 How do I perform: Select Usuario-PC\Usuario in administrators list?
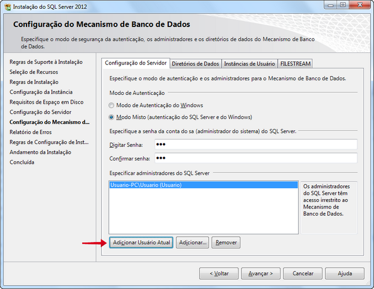(x=204, y=185)
